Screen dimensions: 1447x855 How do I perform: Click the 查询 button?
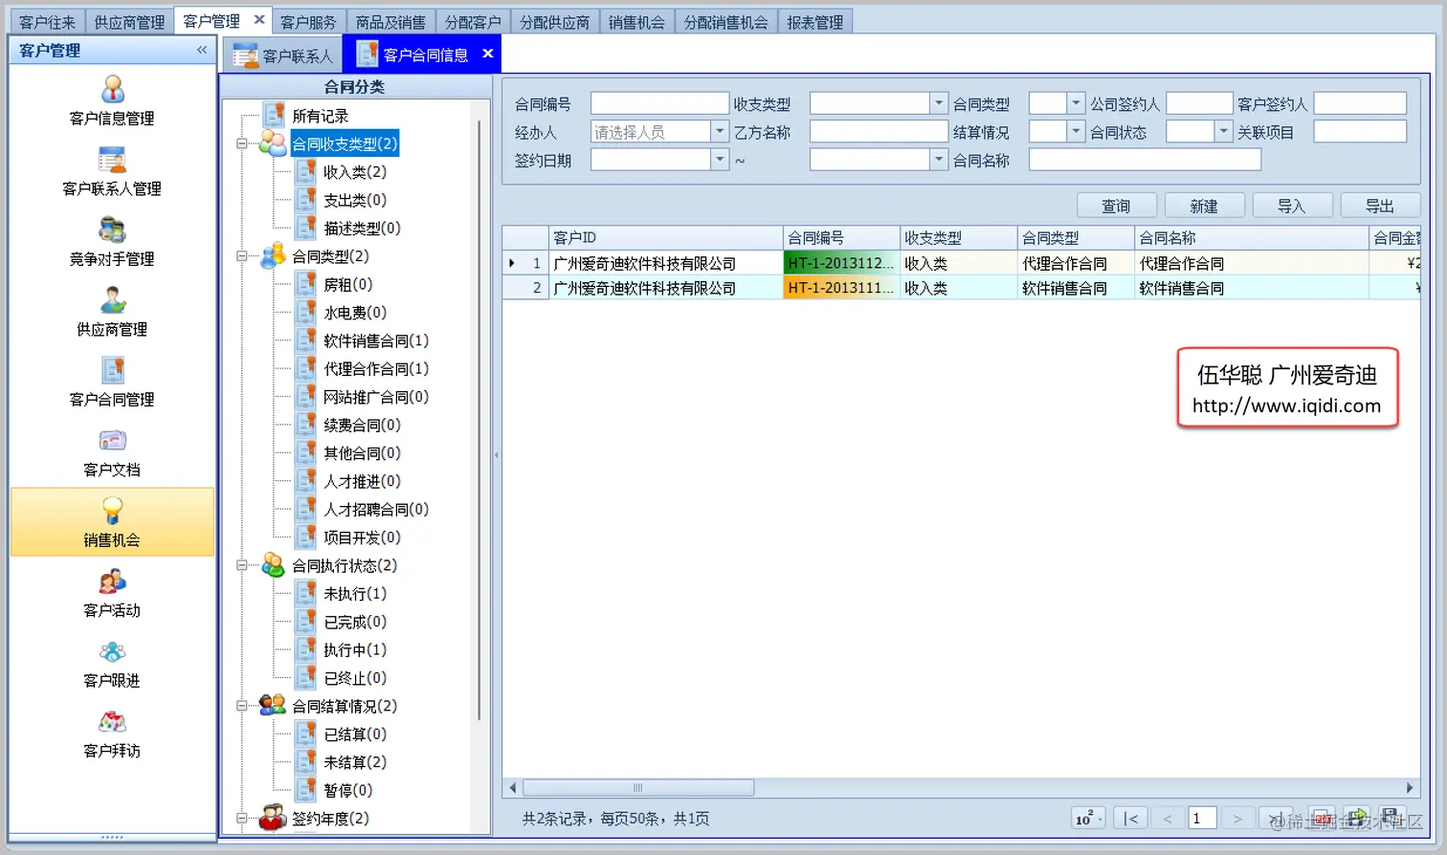tap(1116, 206)
